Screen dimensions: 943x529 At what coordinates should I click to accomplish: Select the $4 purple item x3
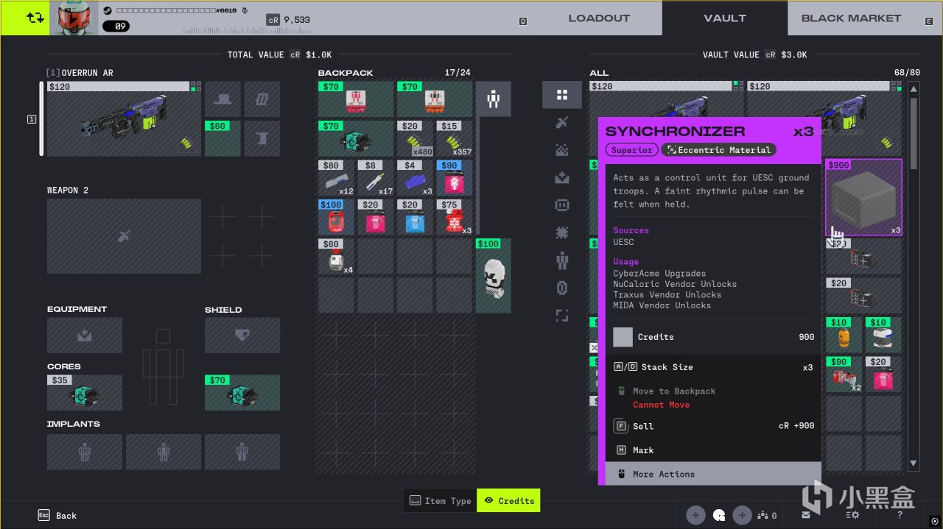[416, 177]
